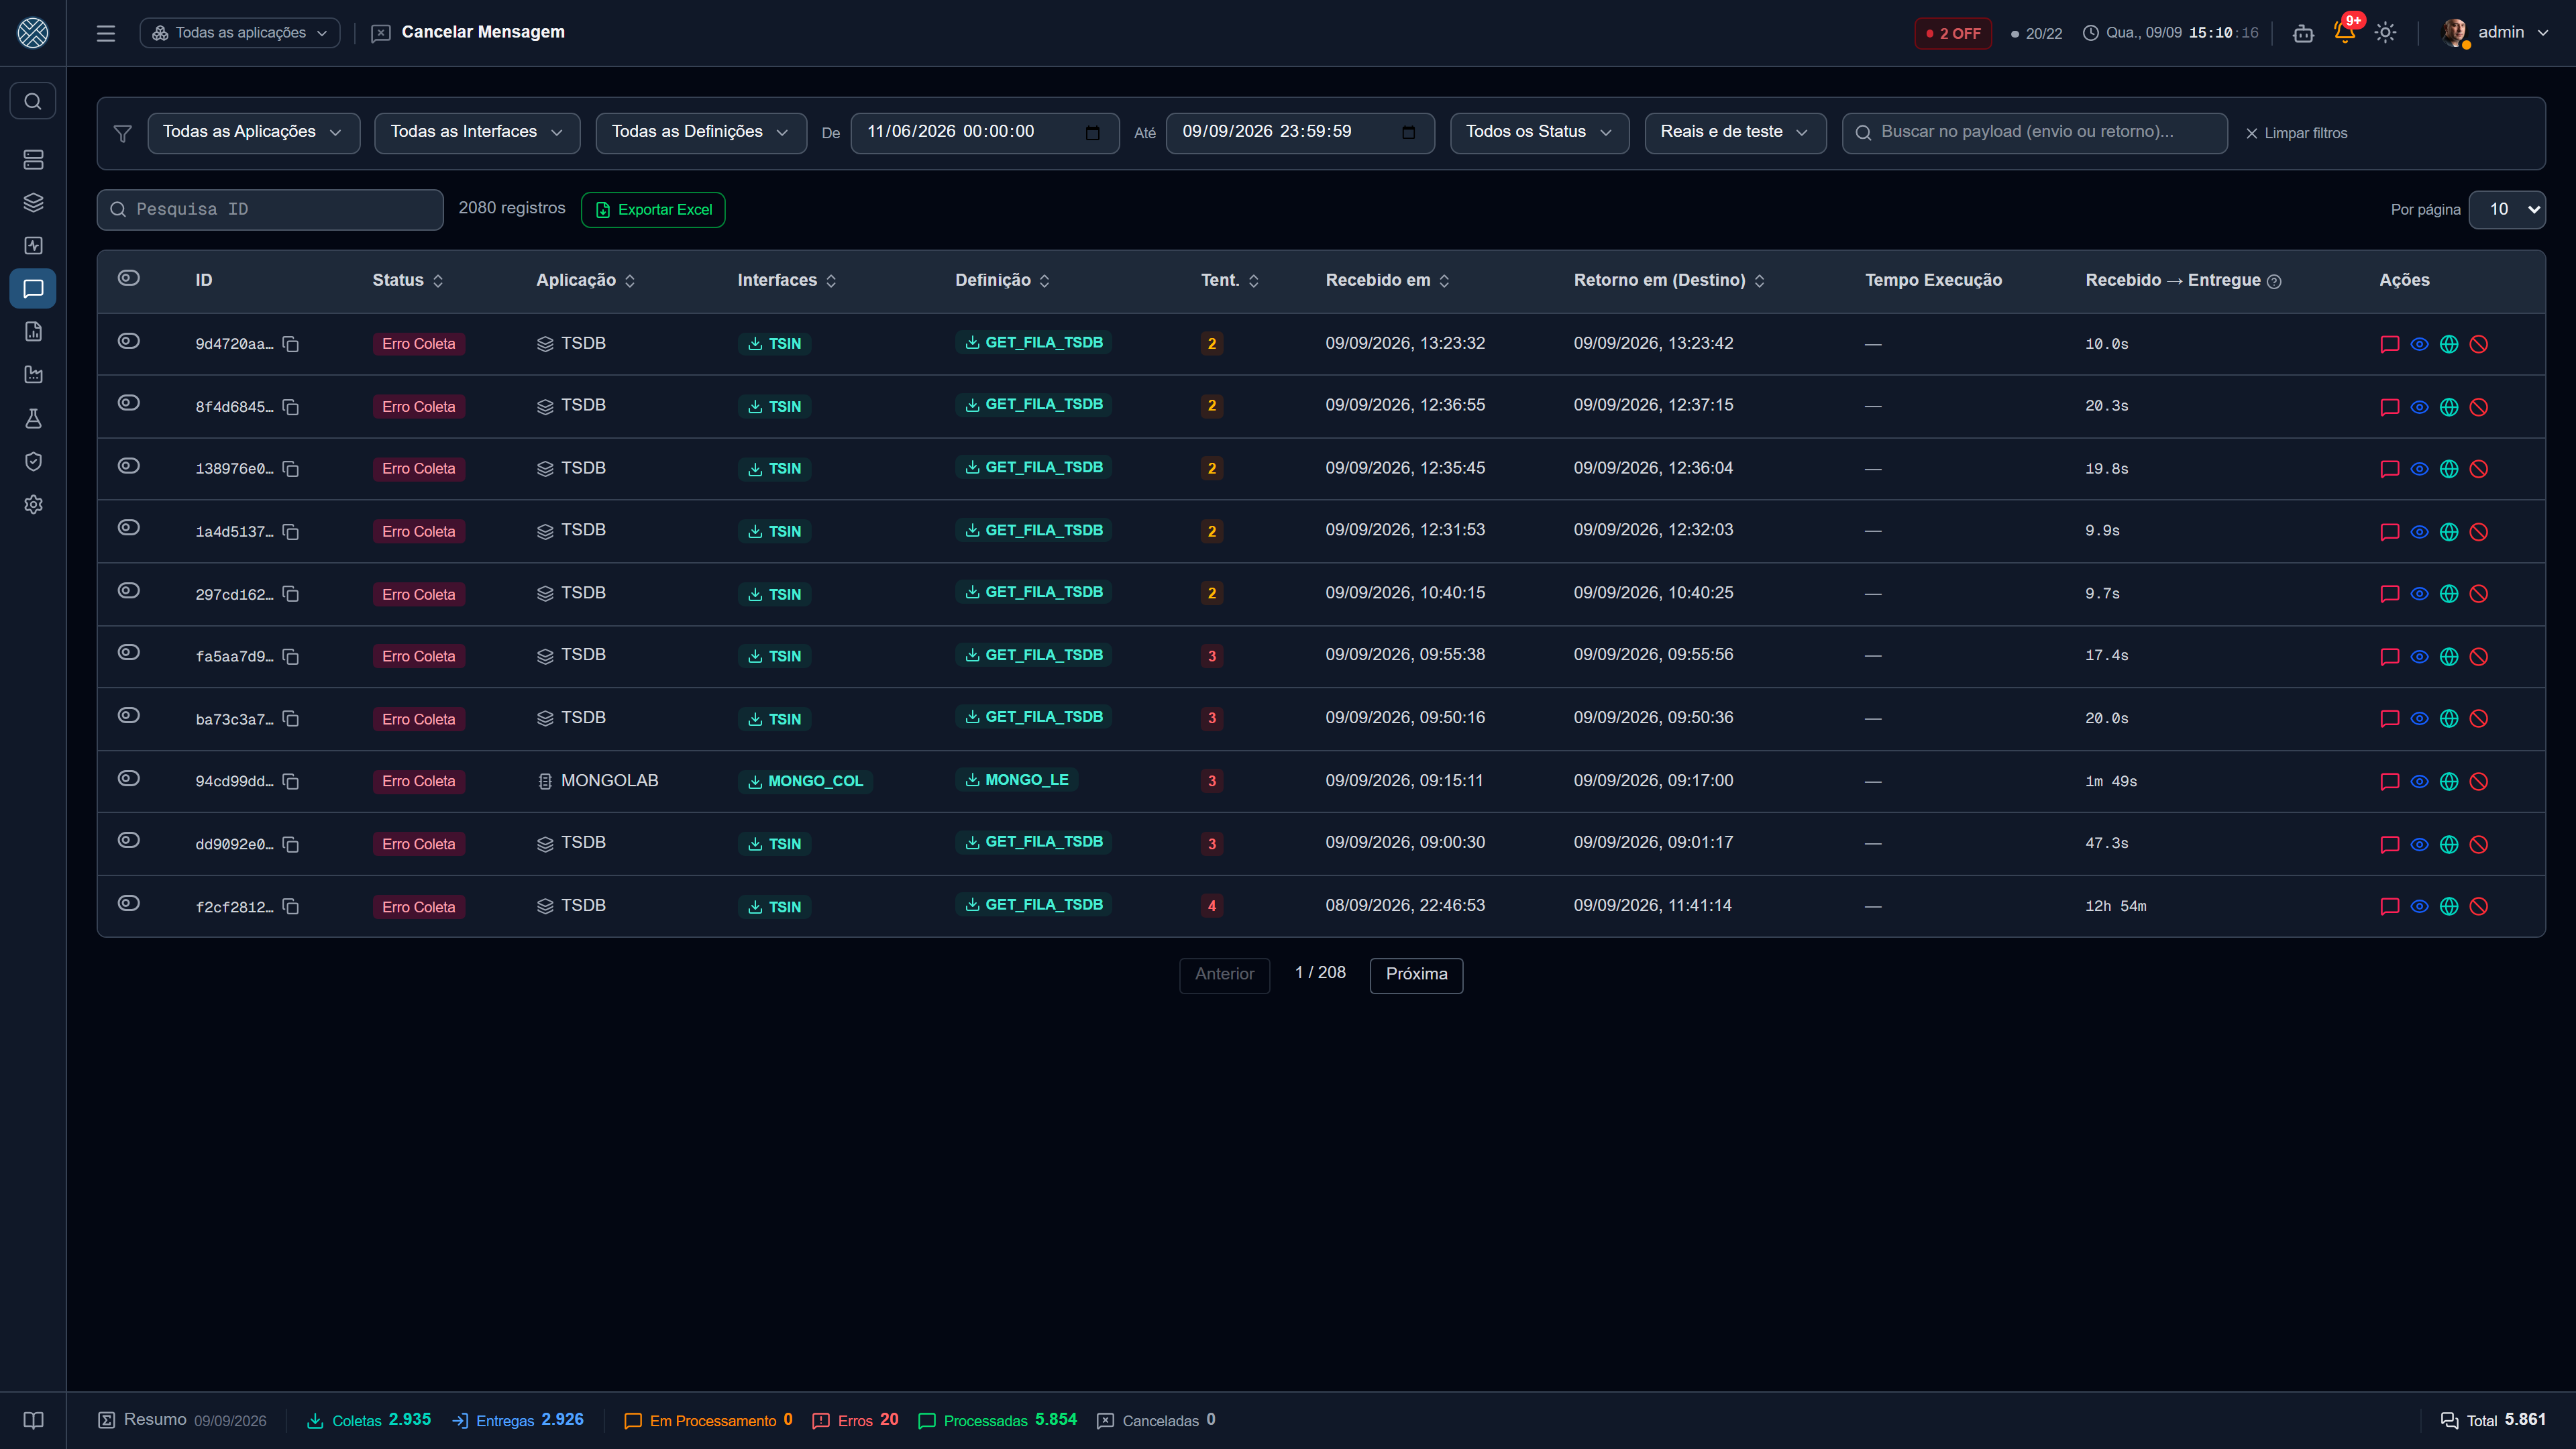Open the admin user menu
The height and width of the screenshot is (1449, 2576).
pos(2495,33)
